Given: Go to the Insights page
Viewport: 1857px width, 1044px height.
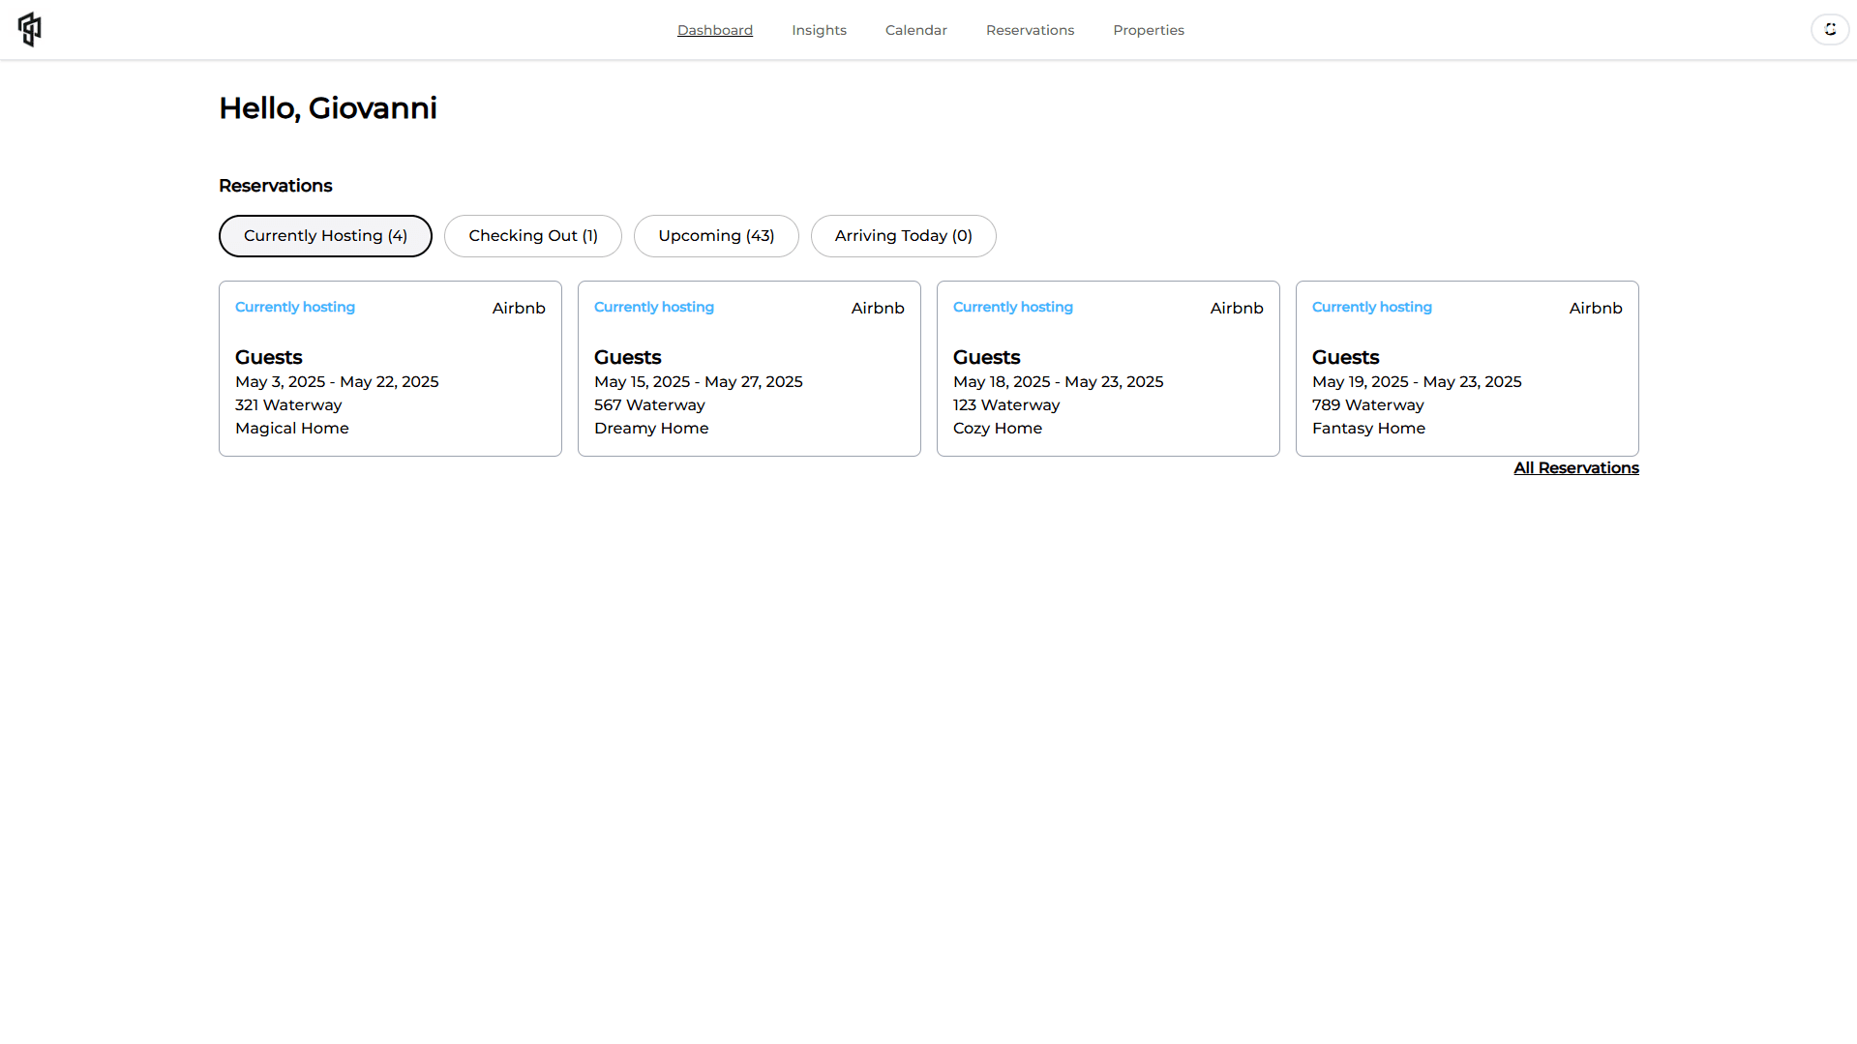Looking at the screenshot, I should pos(819,30).
